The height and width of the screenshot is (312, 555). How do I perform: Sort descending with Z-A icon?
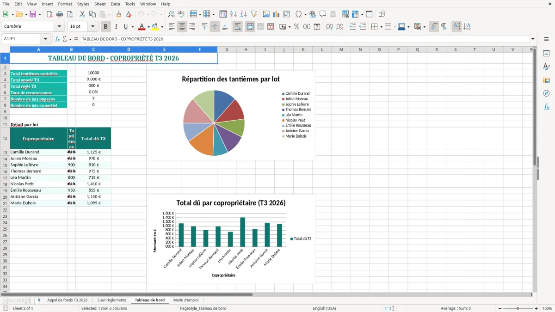coord(243,14)
